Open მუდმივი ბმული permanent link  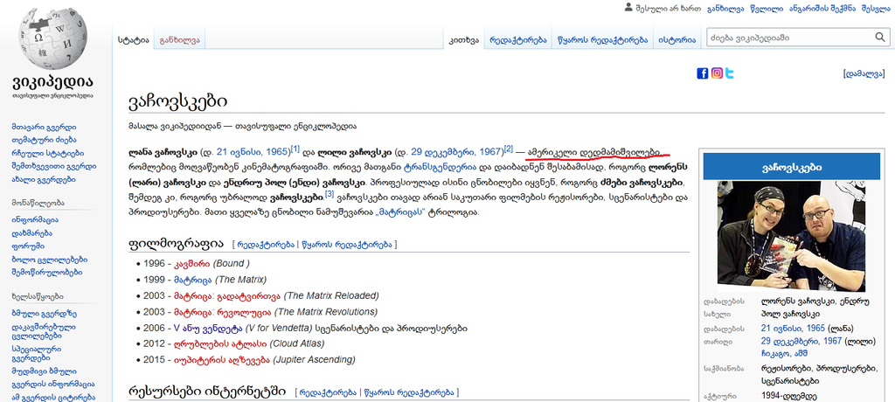44,371
